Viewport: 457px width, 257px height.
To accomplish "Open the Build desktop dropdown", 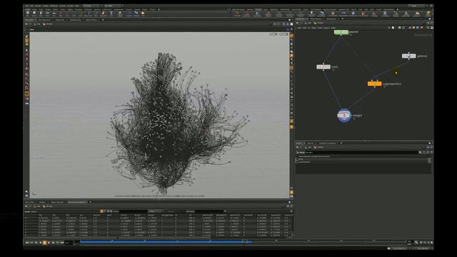I will [x=91, y=6].
